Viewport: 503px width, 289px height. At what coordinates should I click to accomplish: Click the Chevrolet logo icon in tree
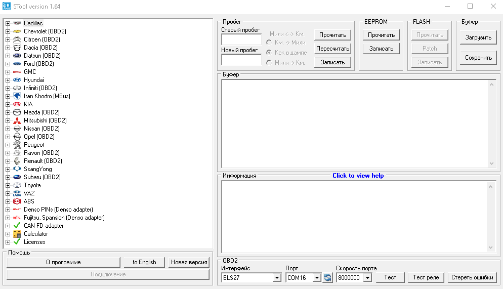(17, 31)
